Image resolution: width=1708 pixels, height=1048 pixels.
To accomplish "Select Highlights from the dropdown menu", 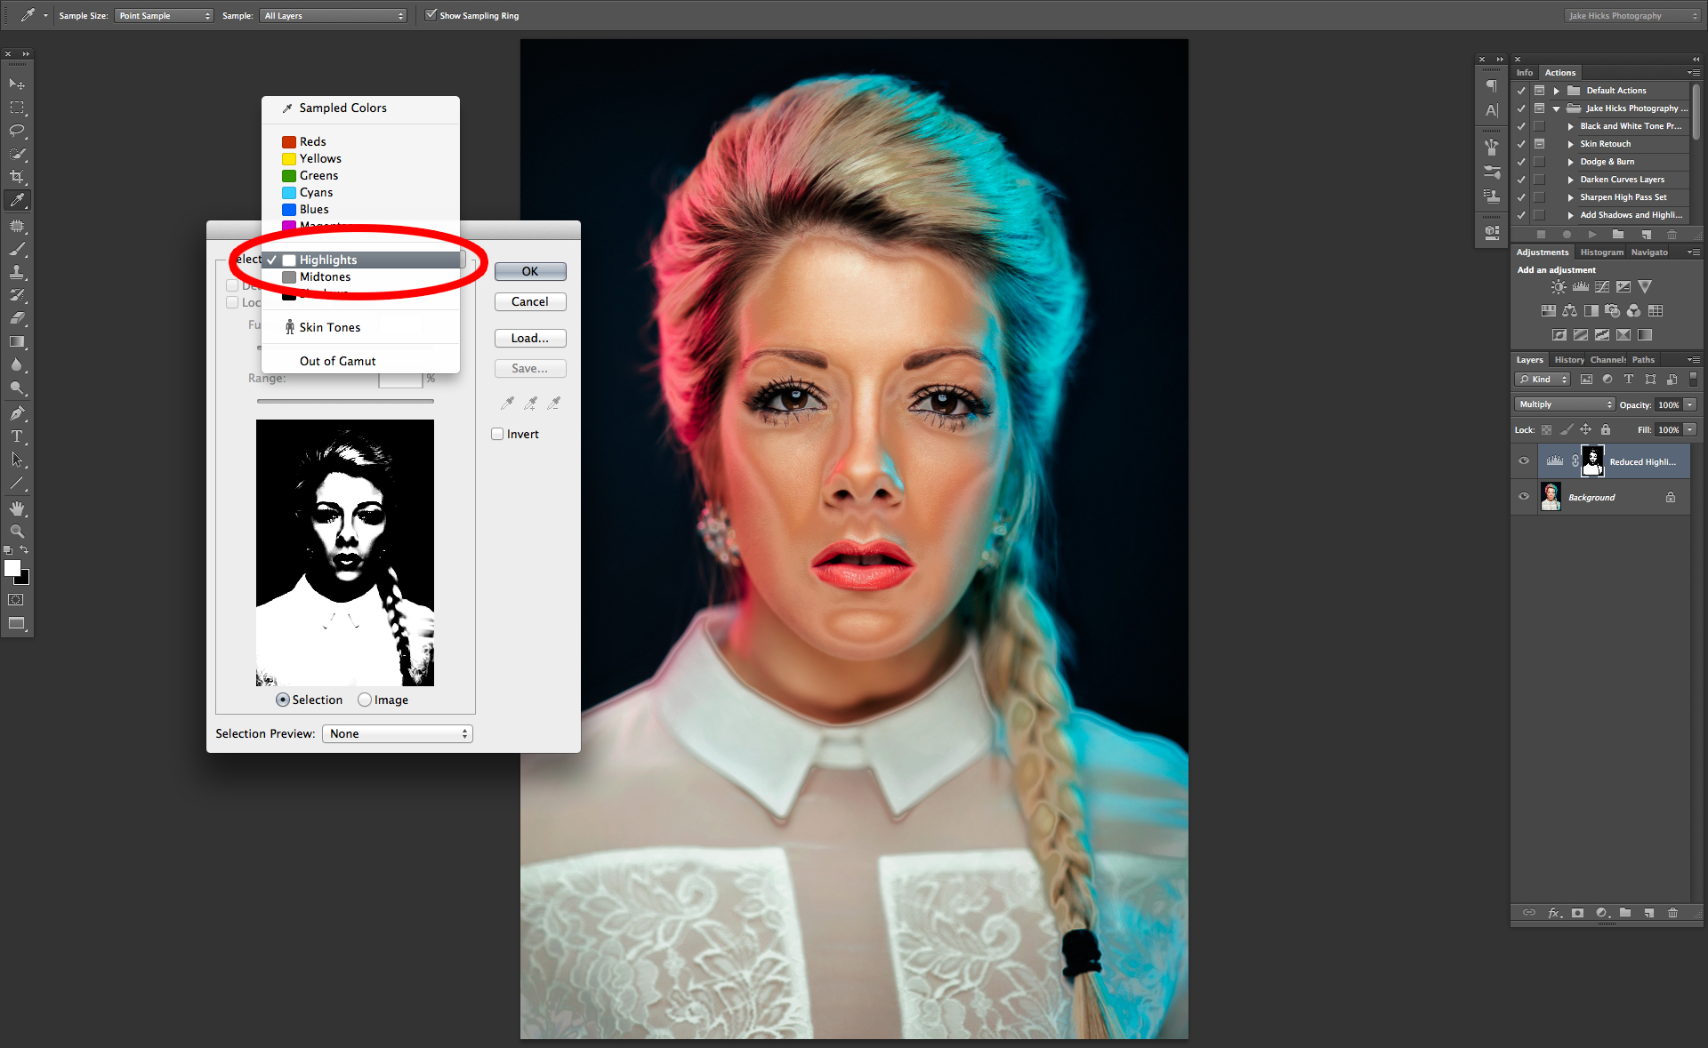I will 329,259.
